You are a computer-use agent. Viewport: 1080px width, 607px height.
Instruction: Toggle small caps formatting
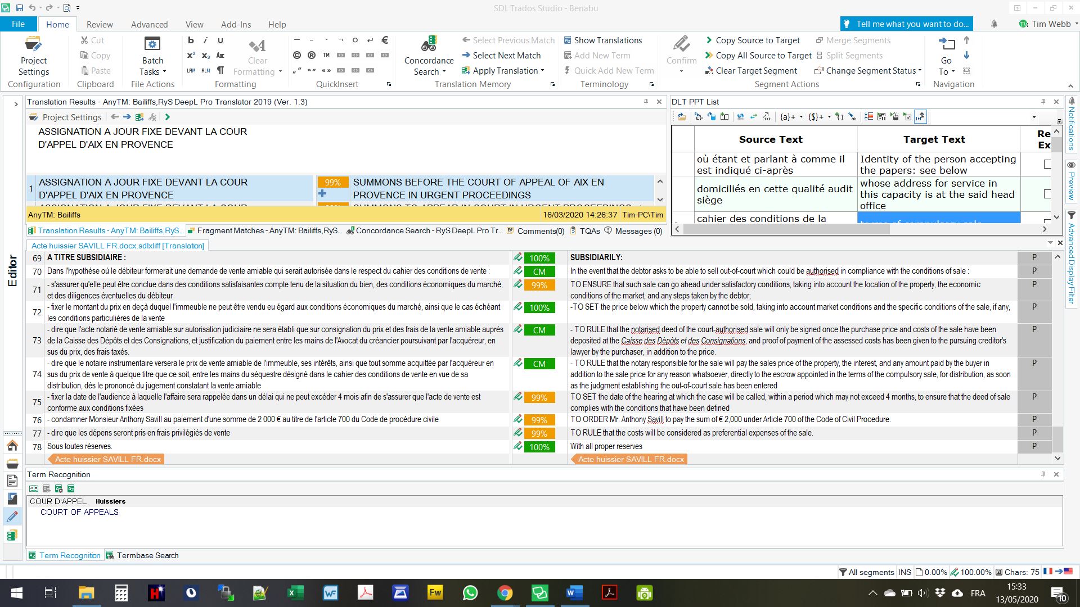point(220,55)
